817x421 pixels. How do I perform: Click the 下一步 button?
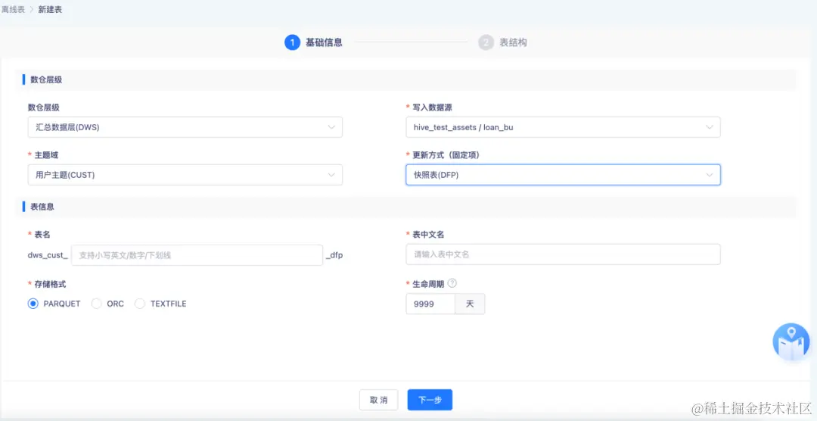click(430, 400)
